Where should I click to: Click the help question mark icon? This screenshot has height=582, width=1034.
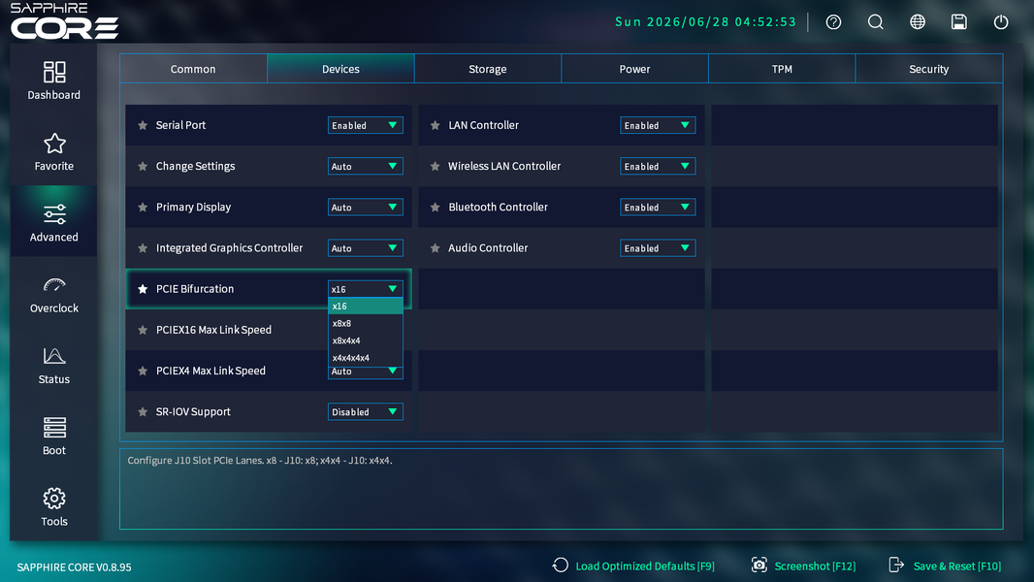click(833, 22)
